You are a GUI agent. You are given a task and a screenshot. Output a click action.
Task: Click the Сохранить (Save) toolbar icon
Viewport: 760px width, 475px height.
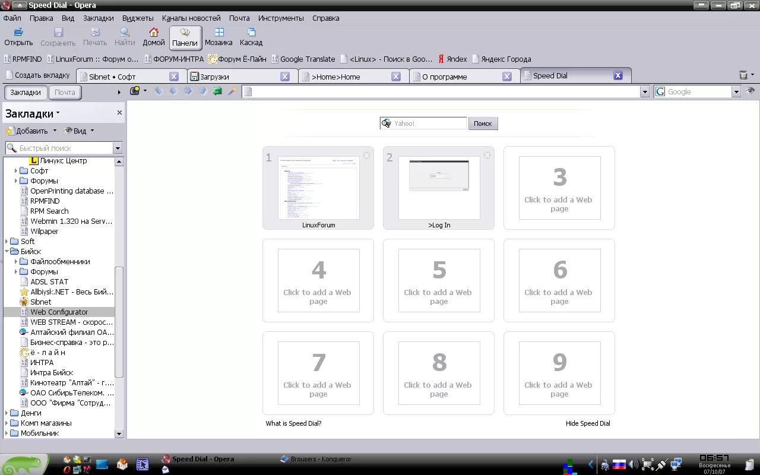[x=58, y=32]
